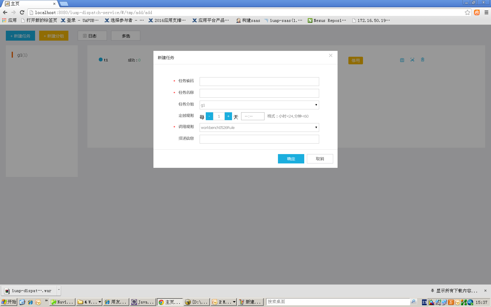Click the browser back arrow
The height and width of the screenshot is (307, 491).
click(5, 12)
